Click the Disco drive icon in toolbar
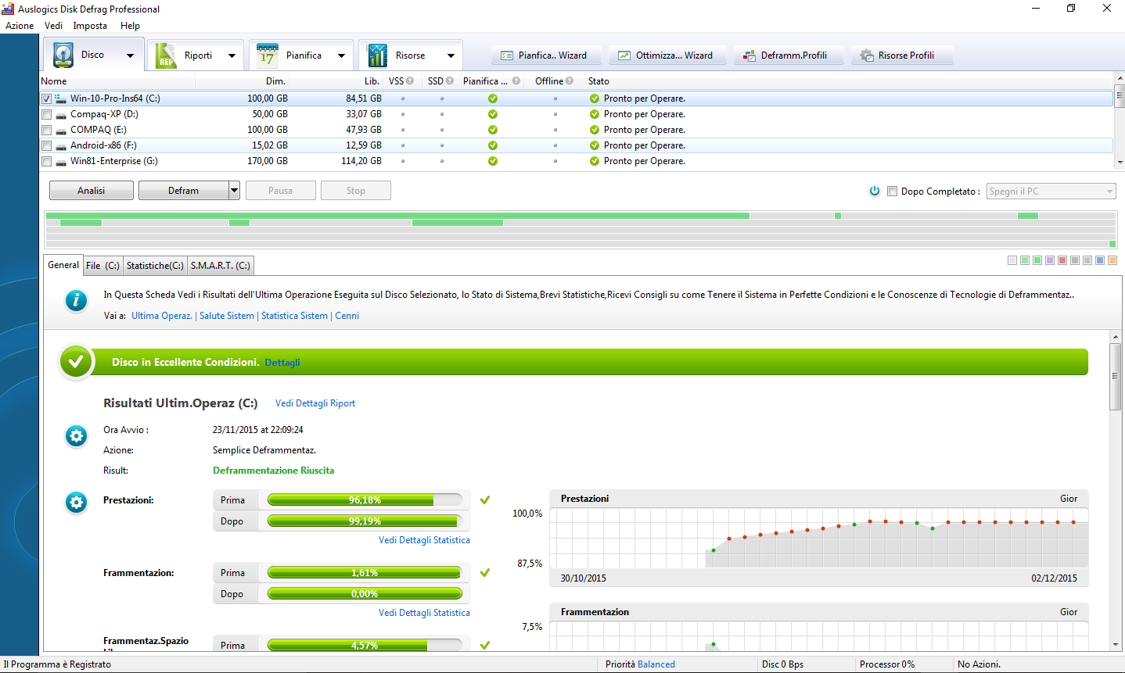This screenshot has height=673, width=1125. point(64,55)
